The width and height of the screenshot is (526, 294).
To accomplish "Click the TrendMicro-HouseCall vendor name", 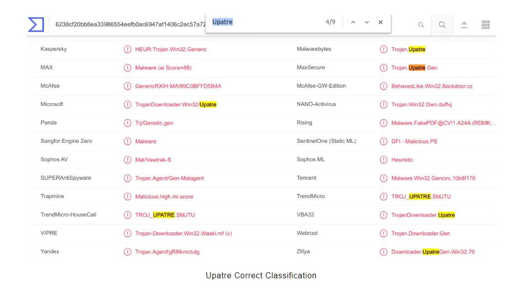I will point(69,214).
